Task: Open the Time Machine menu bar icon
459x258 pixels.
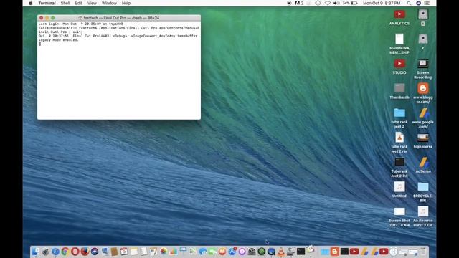Action: click(318, 3)
